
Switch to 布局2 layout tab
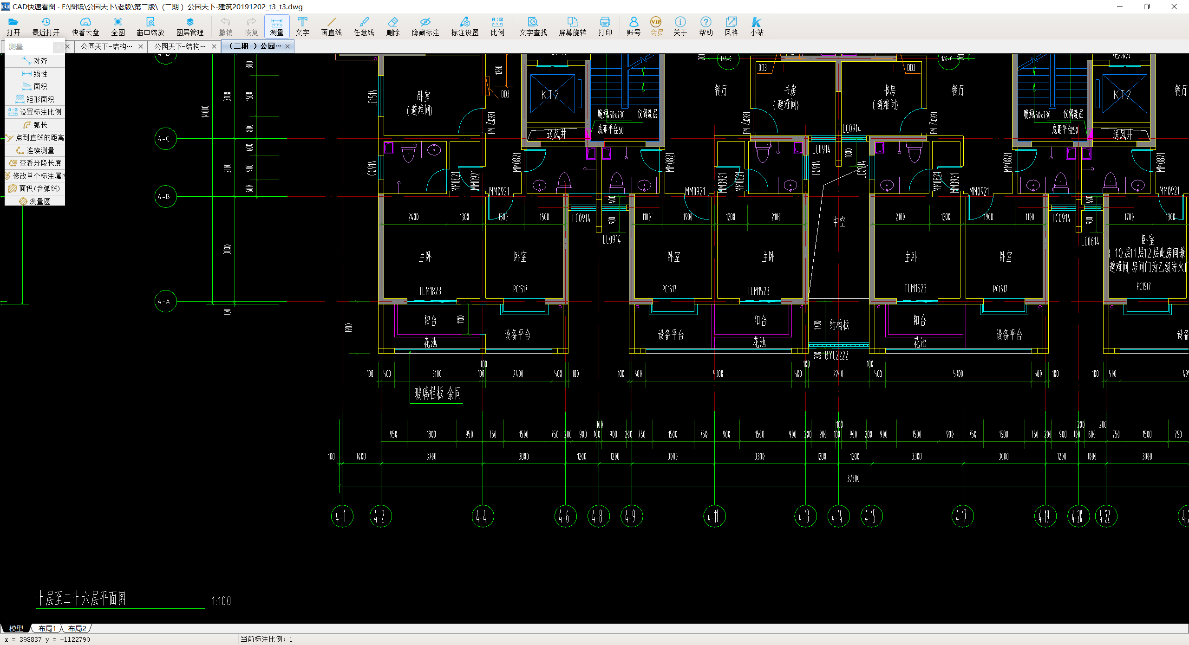[x=77, y=628]
